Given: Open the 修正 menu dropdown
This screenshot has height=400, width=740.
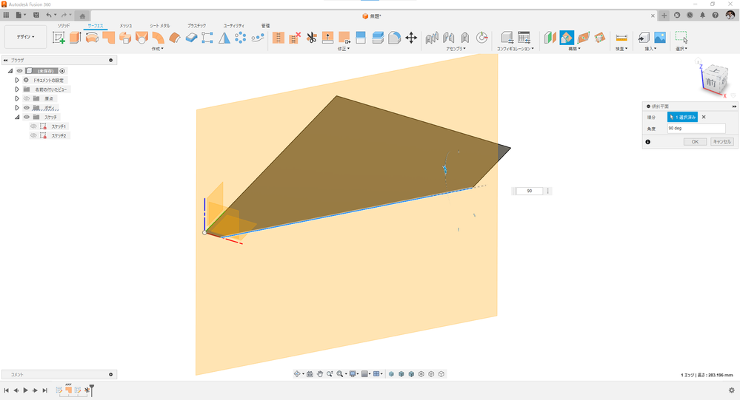Looking at the screenshot, I should click(343, 49).
